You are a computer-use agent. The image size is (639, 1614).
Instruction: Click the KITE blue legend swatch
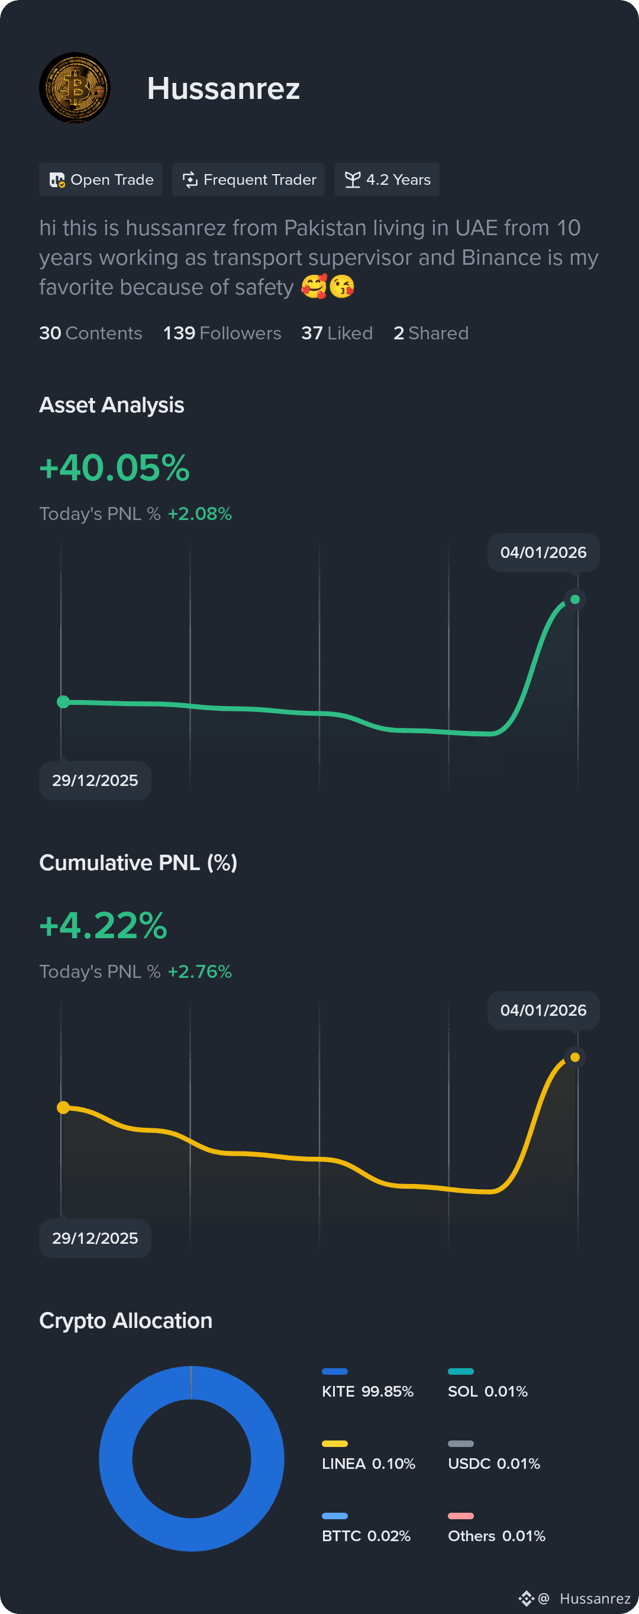point(334,1372)
